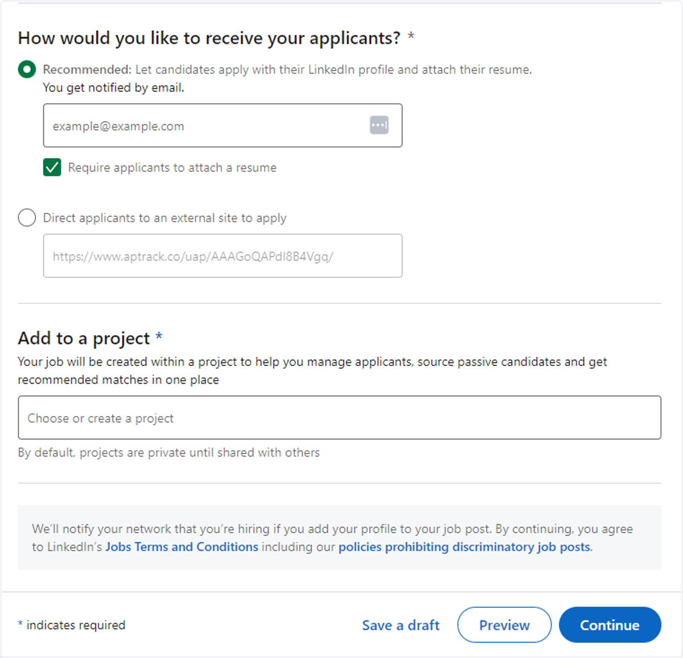
Task: Click the 'How would you like to receive your applicants?' heading
Action: click(x=209, y=38)
